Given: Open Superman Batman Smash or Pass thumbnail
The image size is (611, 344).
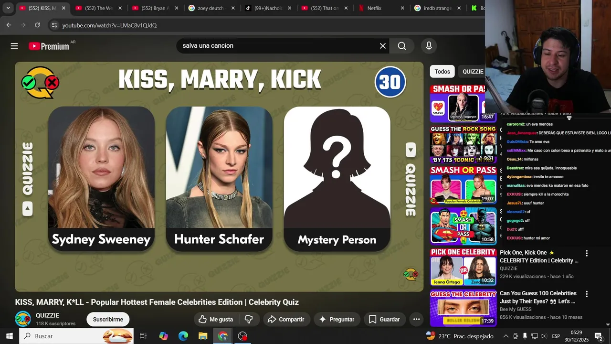Looking at the screenshot, I should pyautogui.click(x=463, y=226).
